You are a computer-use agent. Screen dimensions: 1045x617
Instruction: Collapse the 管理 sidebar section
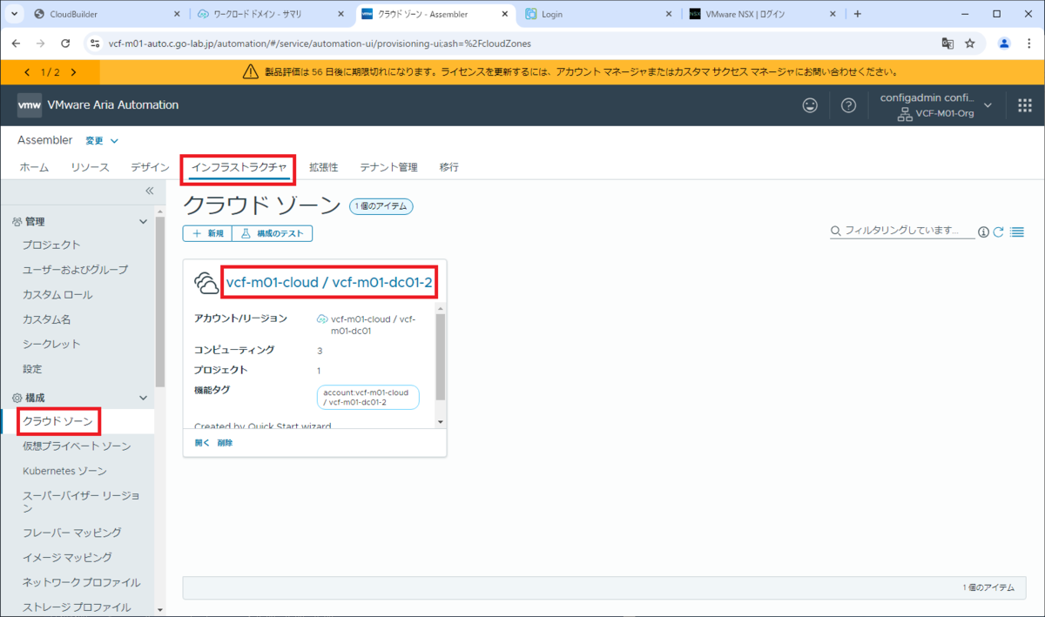point(144,222)
